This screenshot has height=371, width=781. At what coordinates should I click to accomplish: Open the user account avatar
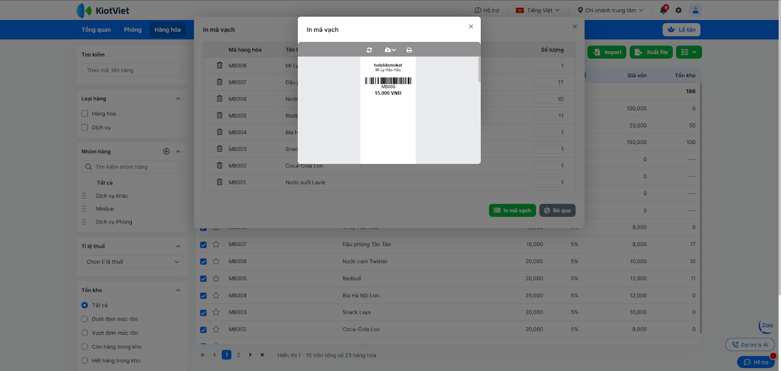[x=696, y=10]
